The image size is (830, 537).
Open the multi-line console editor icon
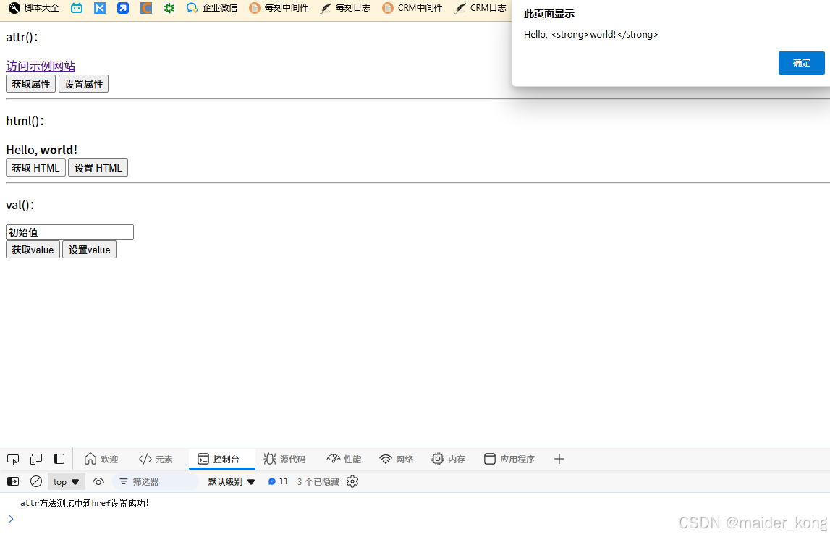click(x=12, y=481)
